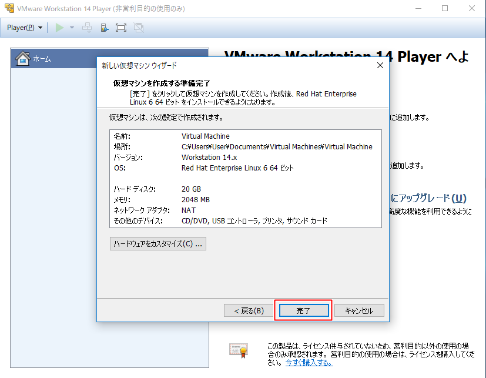486x378 pixels.
Task: Close the 新しい仮想マシン ウィザード dialog
Action: click(380, 65)
